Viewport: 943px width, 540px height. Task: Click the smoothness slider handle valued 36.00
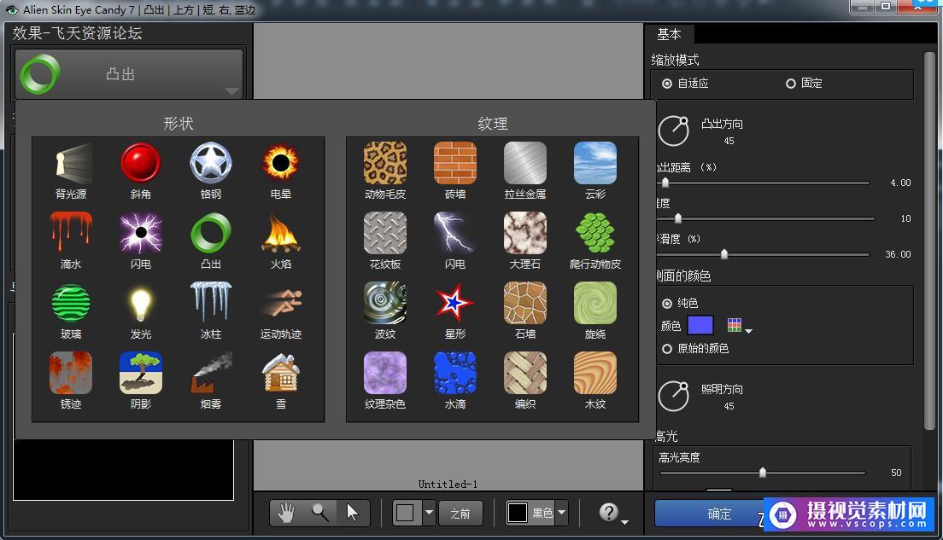pos(724,254)
